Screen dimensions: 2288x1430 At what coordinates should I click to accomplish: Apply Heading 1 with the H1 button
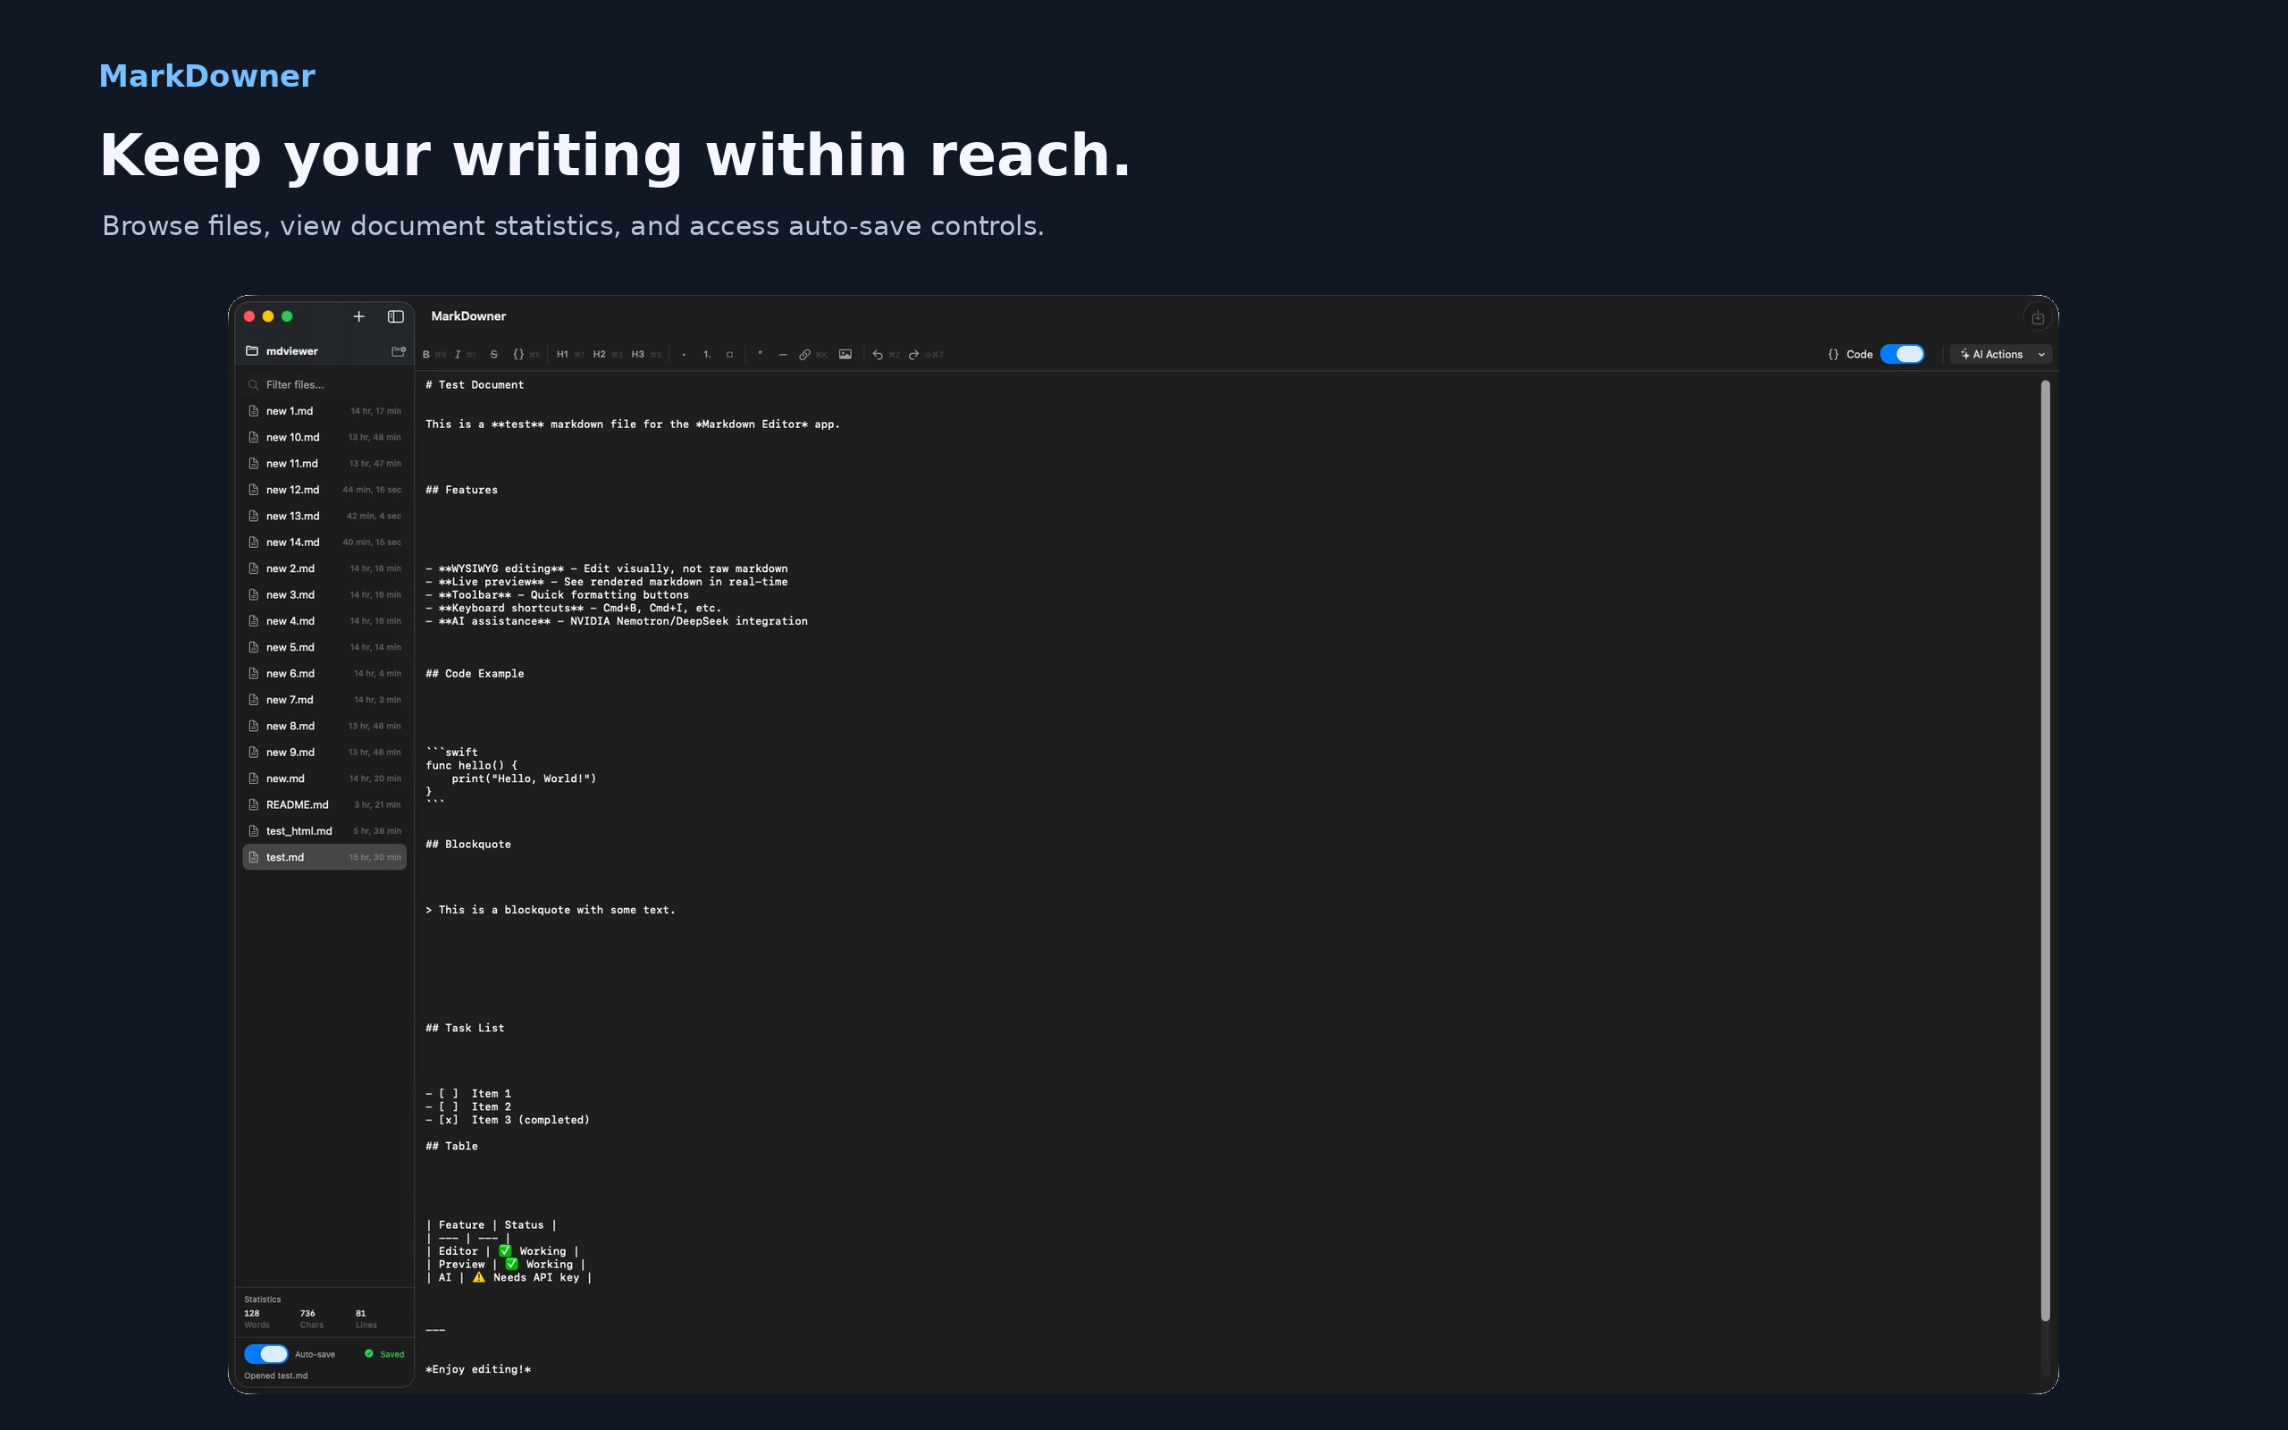(x=562, y=355)
